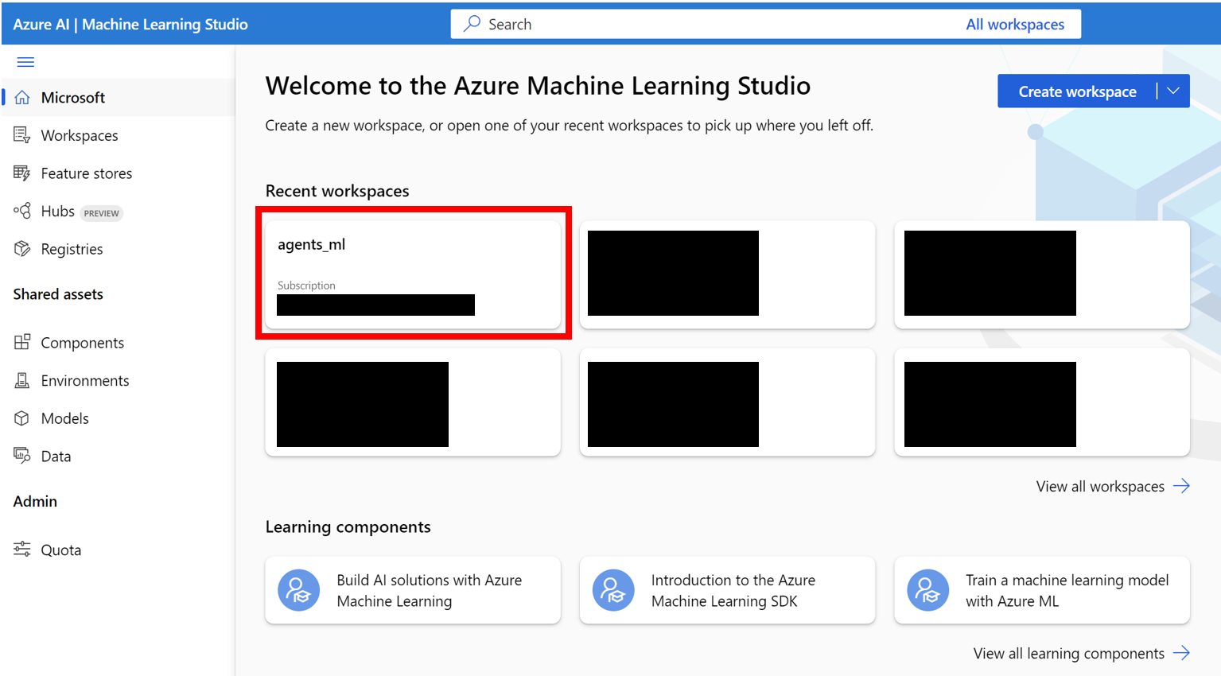This screenshot has width=1221, height=676.
Task: Open the Models section
Action: [64, 418]
